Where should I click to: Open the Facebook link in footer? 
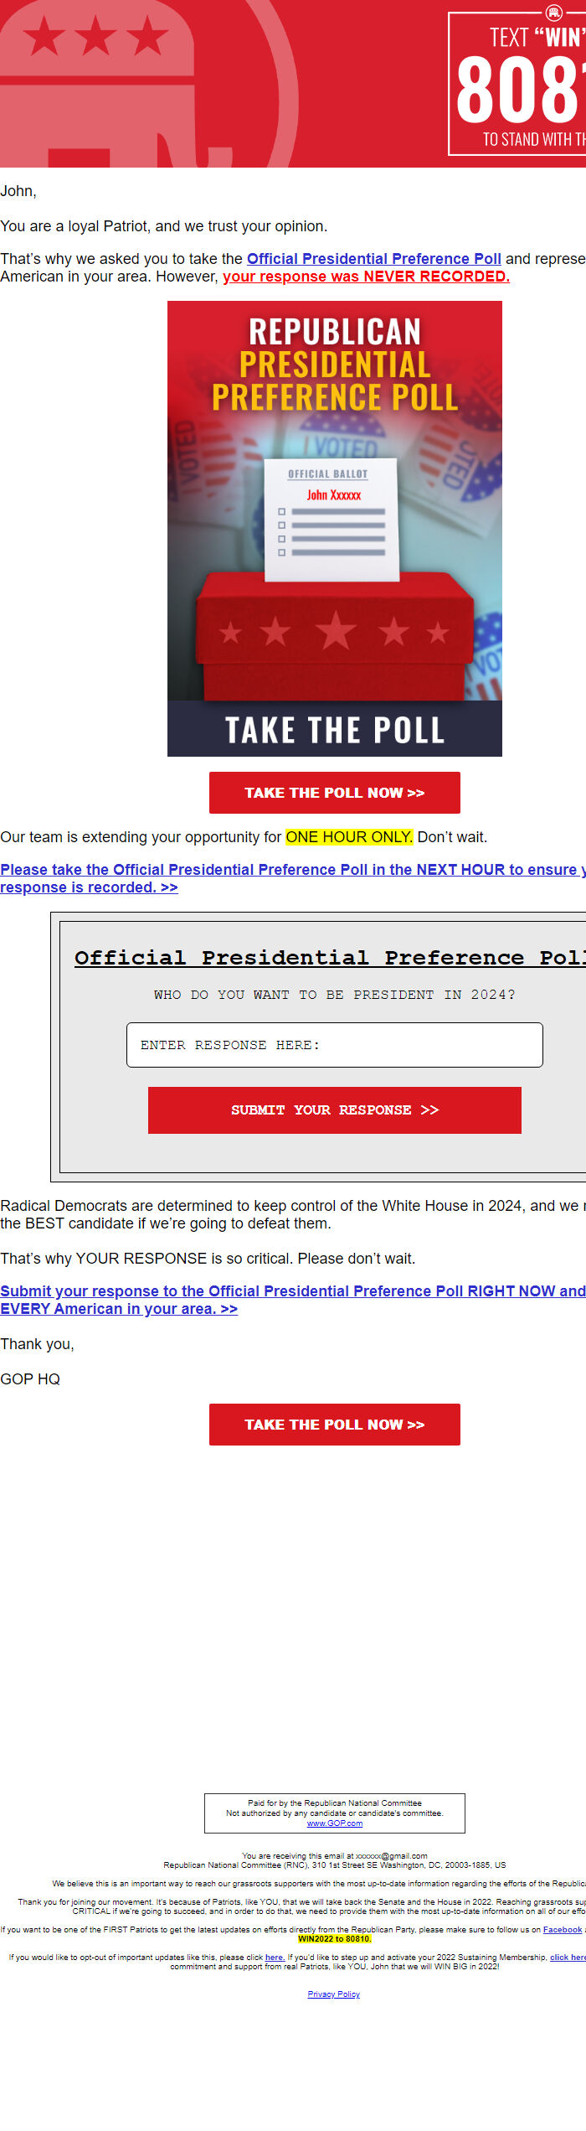[x=562, y=1929]
